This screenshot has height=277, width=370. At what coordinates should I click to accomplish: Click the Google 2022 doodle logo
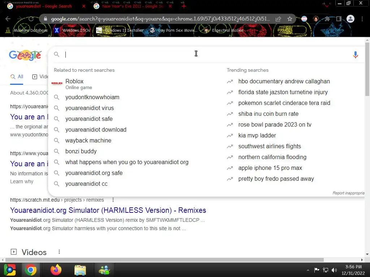[x=25, y=55]
